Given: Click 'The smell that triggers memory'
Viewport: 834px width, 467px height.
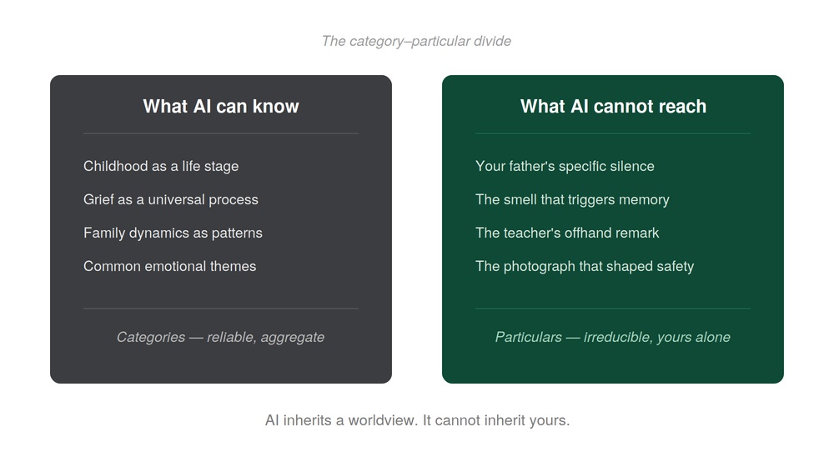Looking at the screenshot, I should click(x=572, y=199).
